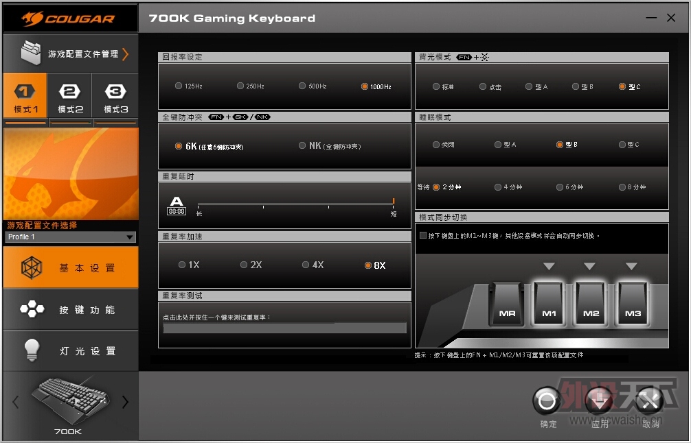This screenshot has height=443, width=691.
Task: Click the repeat delay slider track
Action: tap(295, 204)
